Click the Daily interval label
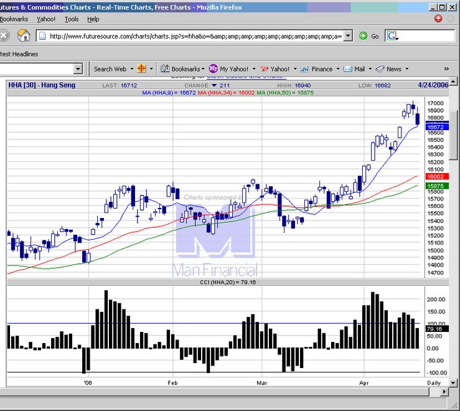The width and height of the screenshot is (460, 411). pyautogui.click(x=434, y=383)
